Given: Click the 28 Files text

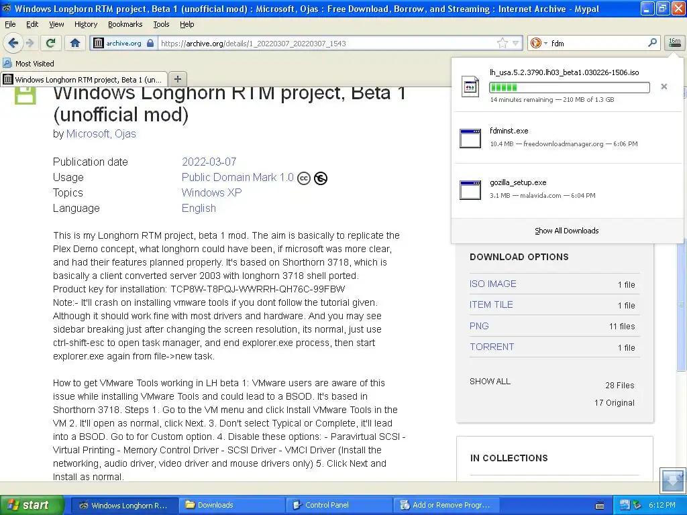Looking at the screenshot, I should click(x=619, y=385).
